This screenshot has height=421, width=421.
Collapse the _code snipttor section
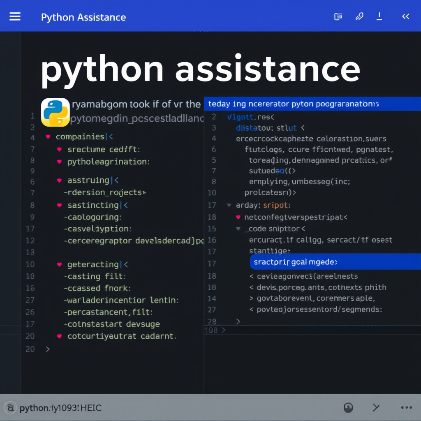pos(238,229)
